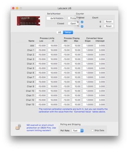Click Chan 8 Process Display Max field
Viewport: 129px width, 151px height.
coord(76,82)
